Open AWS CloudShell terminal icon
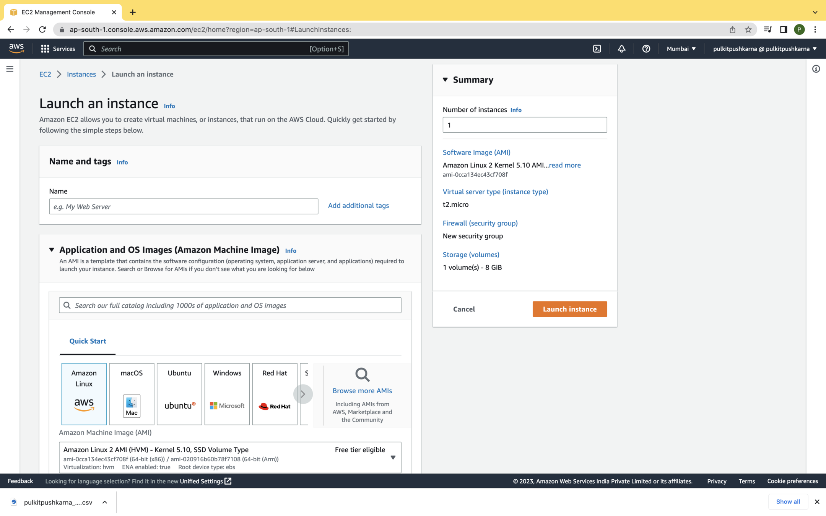The image size is (826, 516). click(597, 49)
